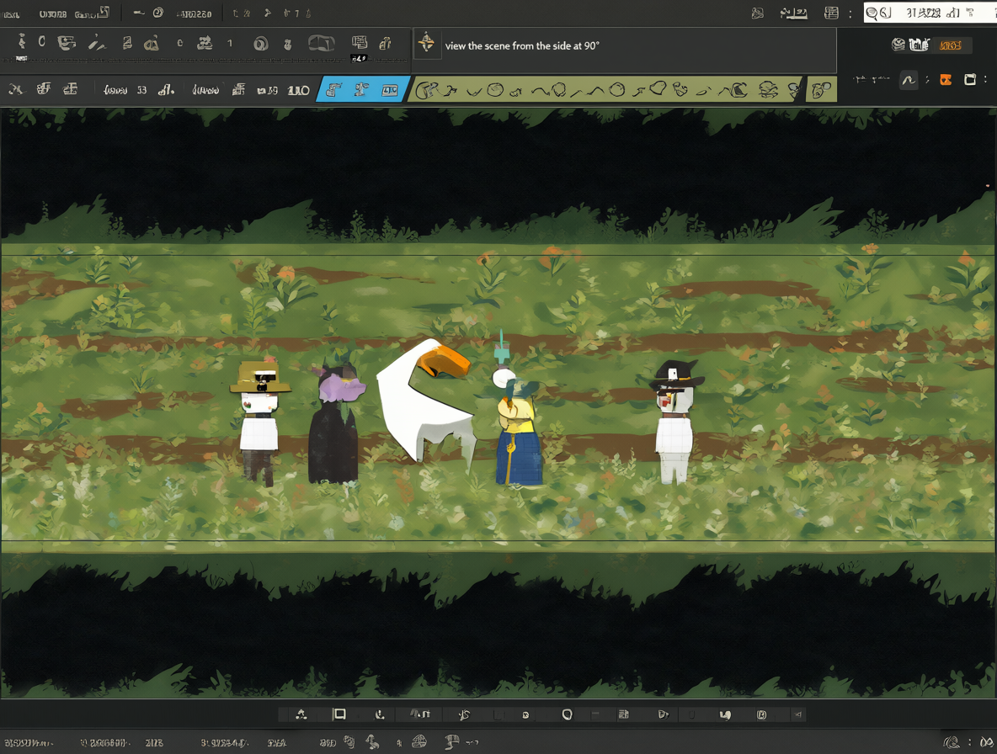The height and width of the screenshot is (754, 997).
Task: Click the magnifier icon in the white search box
Action: point(872,13)
